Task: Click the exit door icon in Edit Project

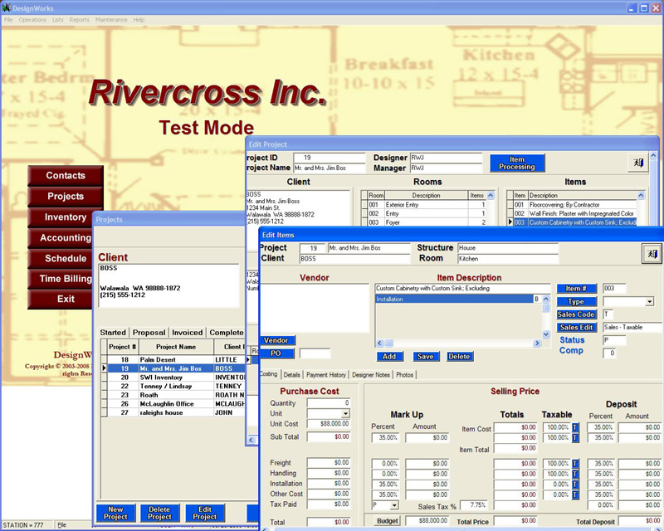Action: tap(638, 163)
